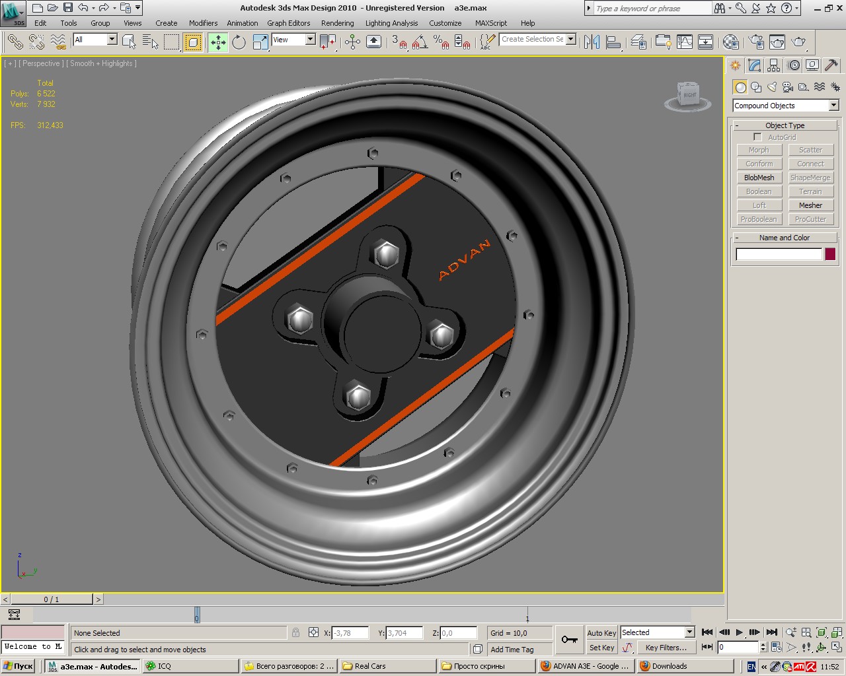Activate Select and Move tool
Viewport: 846px width, 676px height.
tap(218, 42)
